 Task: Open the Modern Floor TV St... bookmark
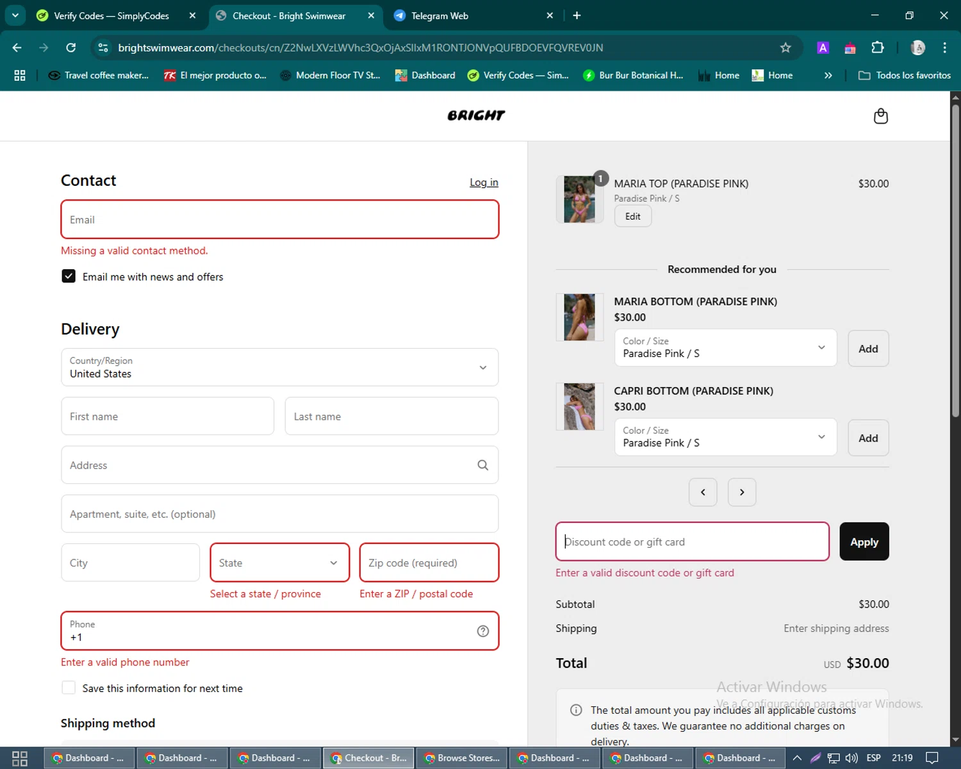330,75
